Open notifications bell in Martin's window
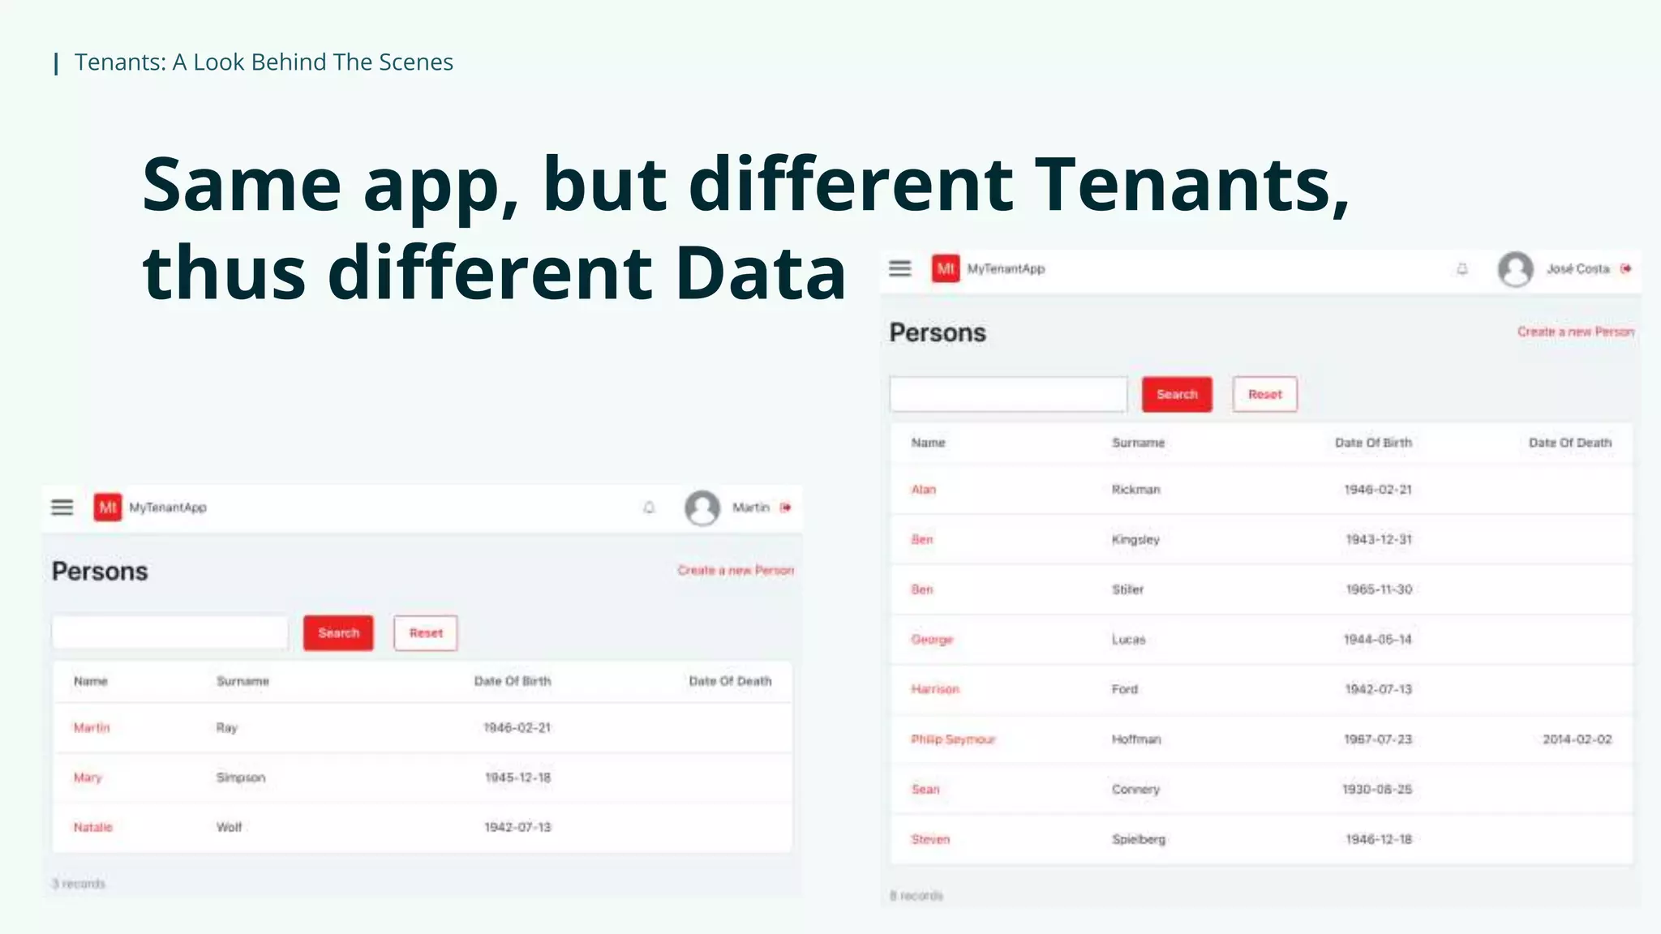 (649, 508)
